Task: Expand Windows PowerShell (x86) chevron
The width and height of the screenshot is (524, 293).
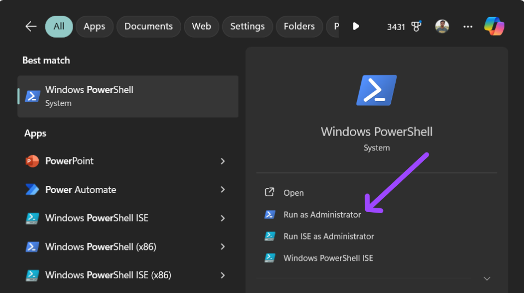Action: [x=223, y=247]
